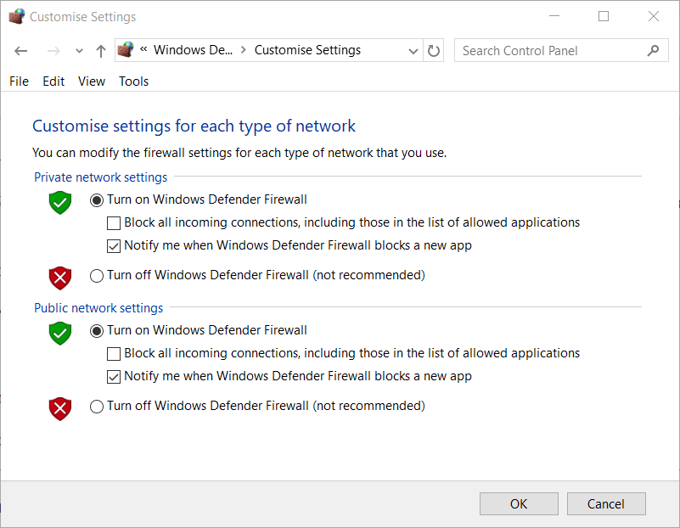
Task: Open the address bar history dropdown
Action: tap(413, 50)
